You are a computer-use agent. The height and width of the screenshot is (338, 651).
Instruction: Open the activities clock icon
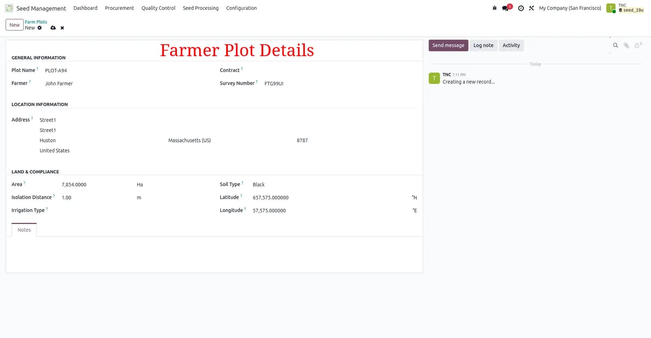[x=521, y=8]
